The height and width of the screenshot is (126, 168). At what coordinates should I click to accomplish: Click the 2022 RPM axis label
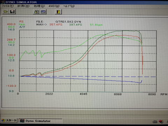click(49, 94)
